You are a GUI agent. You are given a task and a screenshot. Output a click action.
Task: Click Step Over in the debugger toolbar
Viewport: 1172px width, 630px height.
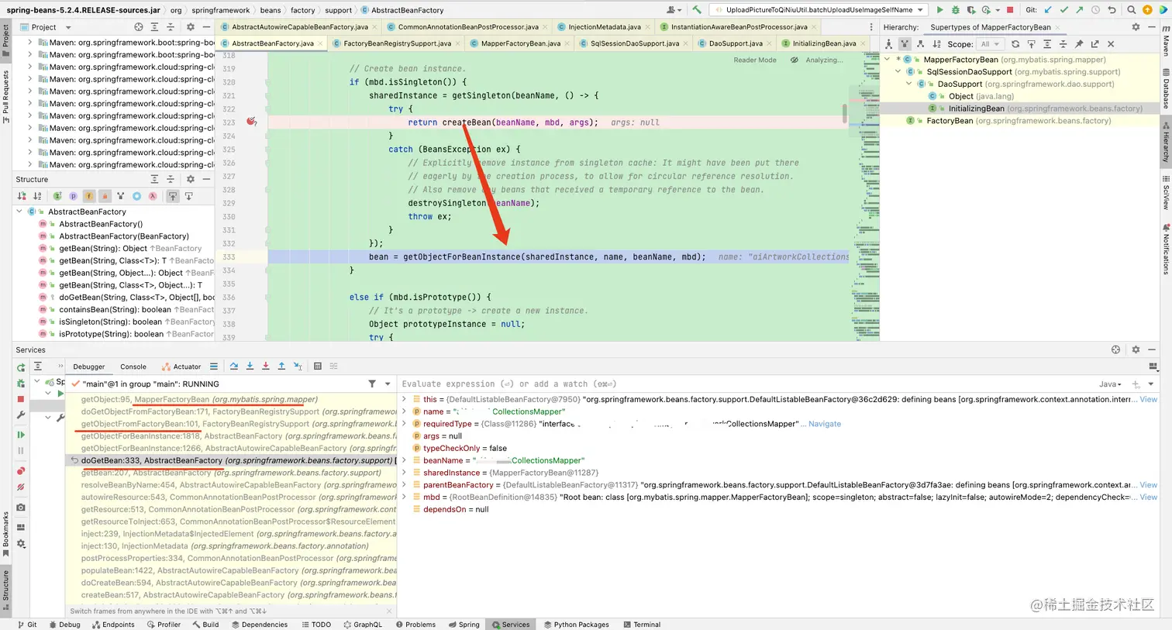coord(234,367)
